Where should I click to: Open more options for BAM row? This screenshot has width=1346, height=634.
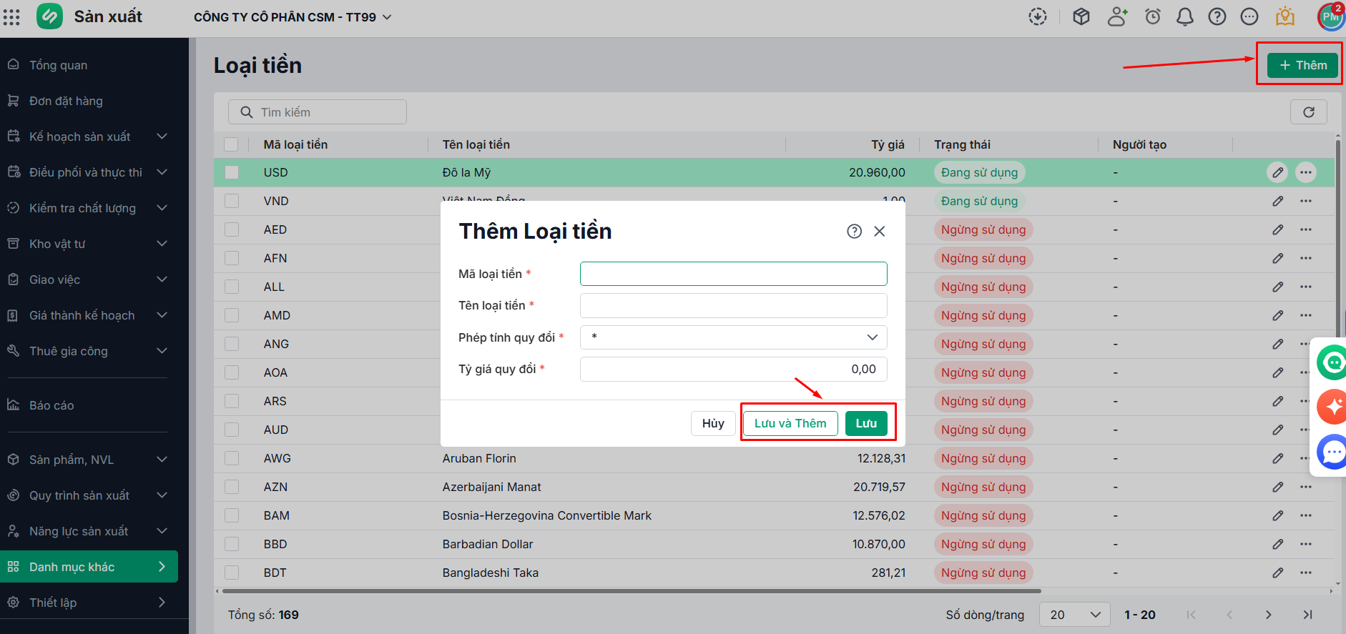tap(1306, 515)
